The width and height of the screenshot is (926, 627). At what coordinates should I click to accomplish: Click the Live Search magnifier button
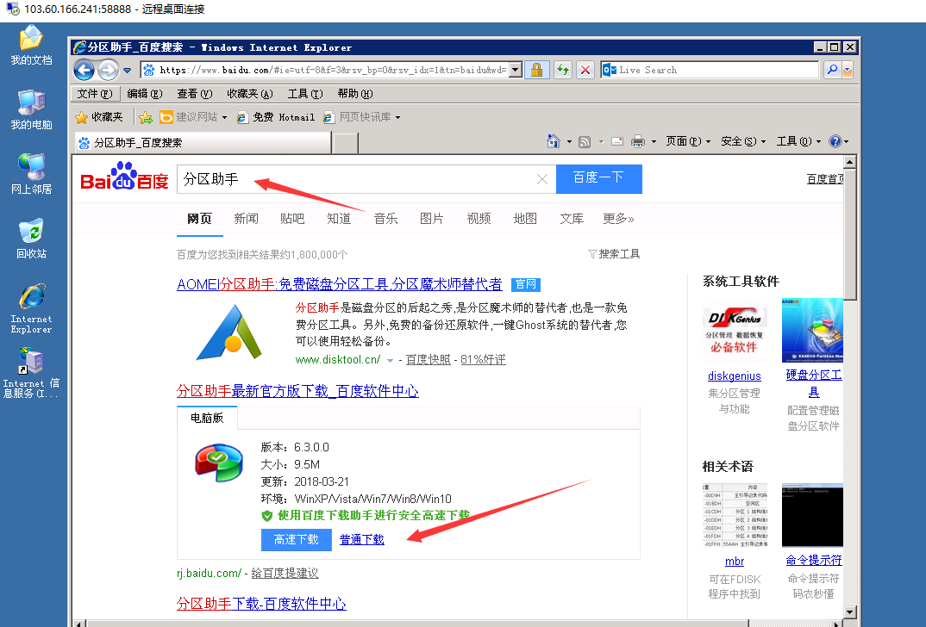[x=832, y=70]
